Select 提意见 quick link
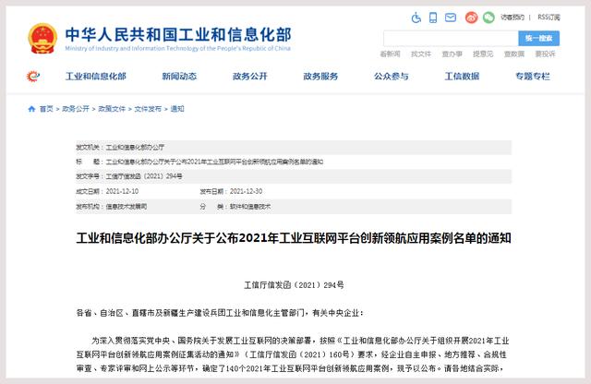The height and width of the screenshot is (384, 591). (483, 54)
